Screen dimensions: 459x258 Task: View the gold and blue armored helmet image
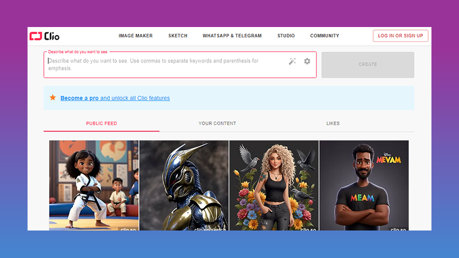point(184,185)
